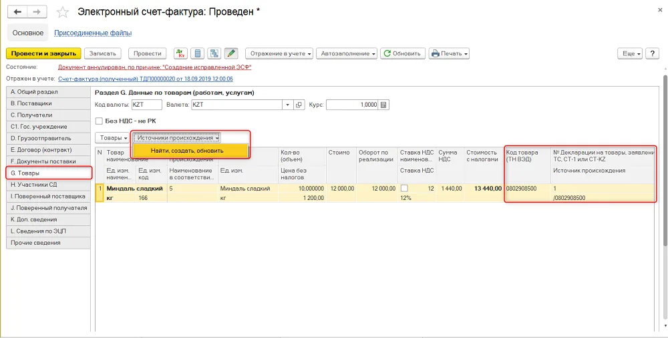Toggle the checkbox in Ставка НДС cell
Viewport: 668px width, 338px height.
[x=404, y=189]
